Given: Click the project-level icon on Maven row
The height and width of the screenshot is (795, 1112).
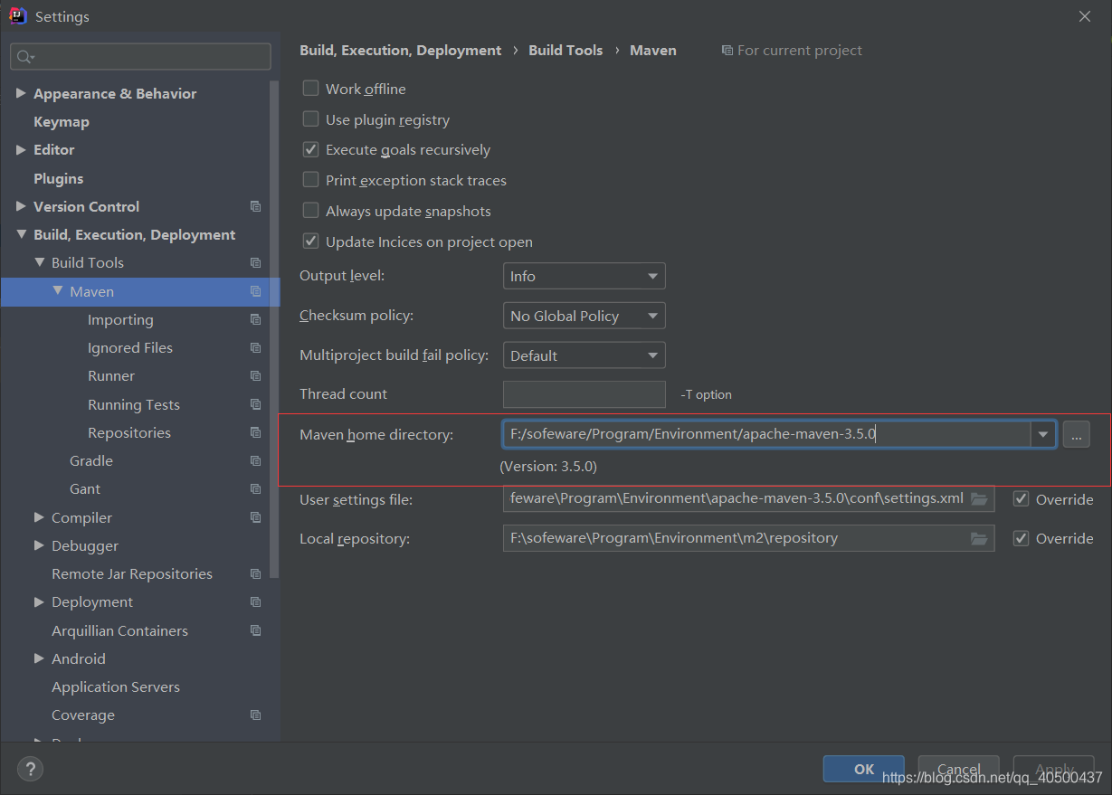Looking at the screenshot, I should tap(255, 291).
